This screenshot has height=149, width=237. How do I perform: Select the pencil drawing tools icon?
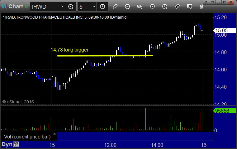(x=115, y=7)
